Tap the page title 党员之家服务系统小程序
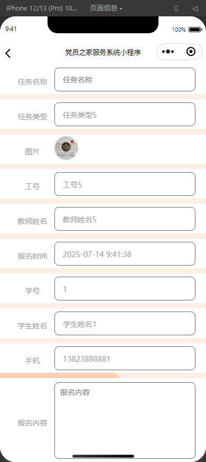This screenshot has height=462, width=206. tap(103, 52)
